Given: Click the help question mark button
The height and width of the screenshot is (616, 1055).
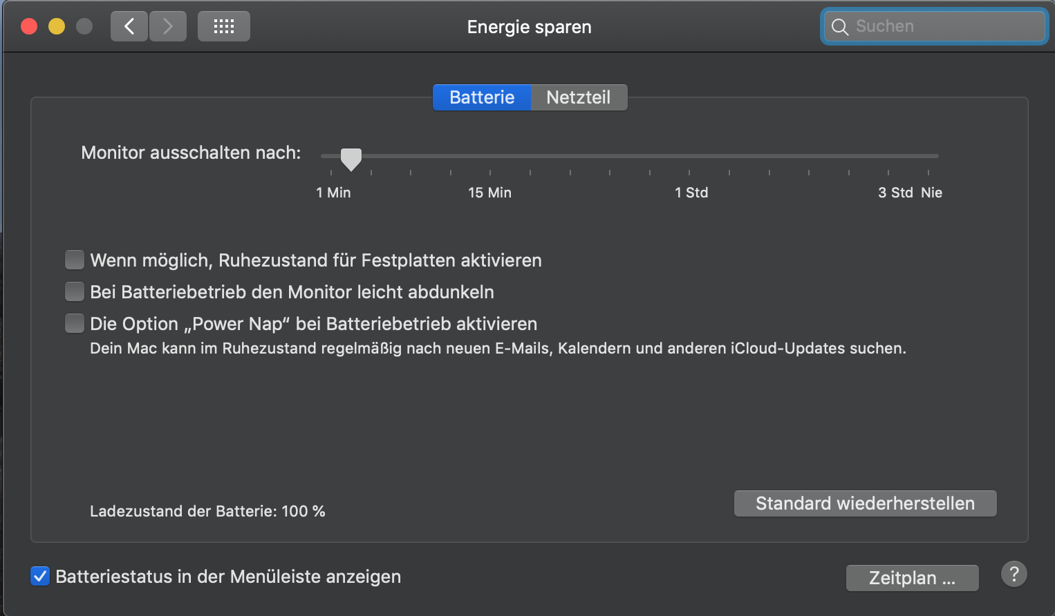Looking at the screenshot, I should point(1014,574).
